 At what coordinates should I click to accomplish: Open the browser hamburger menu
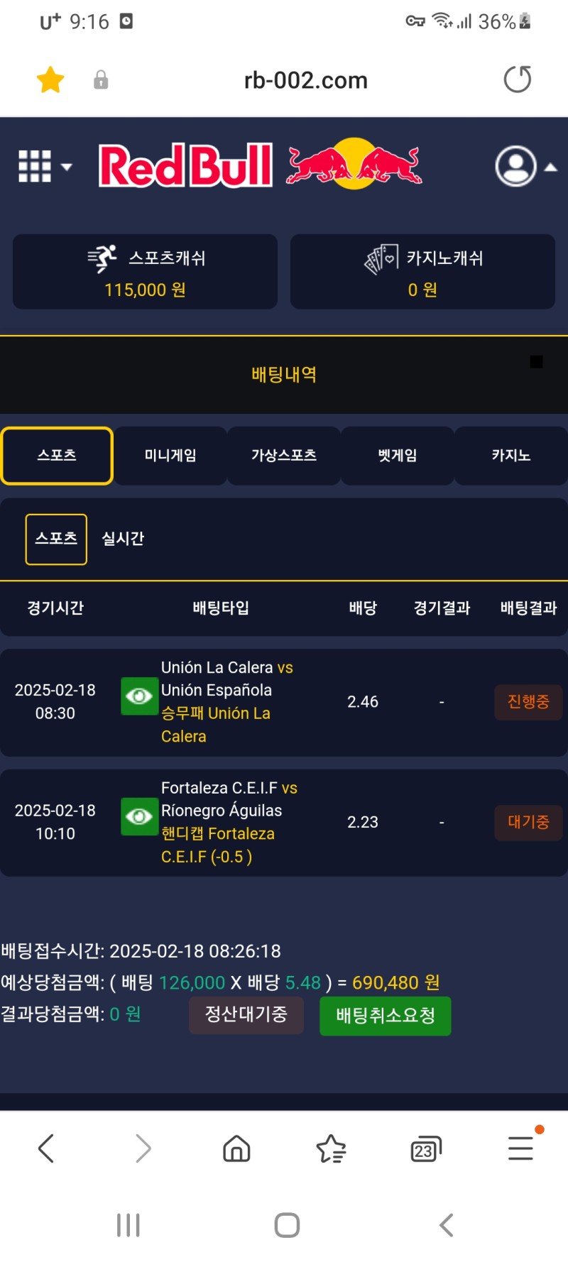520,1148
